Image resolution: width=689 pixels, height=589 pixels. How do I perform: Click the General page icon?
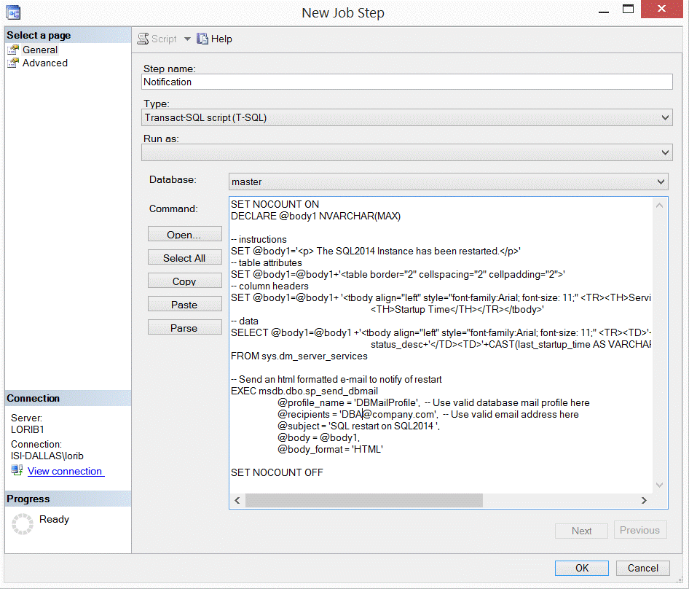pos(13,50)
